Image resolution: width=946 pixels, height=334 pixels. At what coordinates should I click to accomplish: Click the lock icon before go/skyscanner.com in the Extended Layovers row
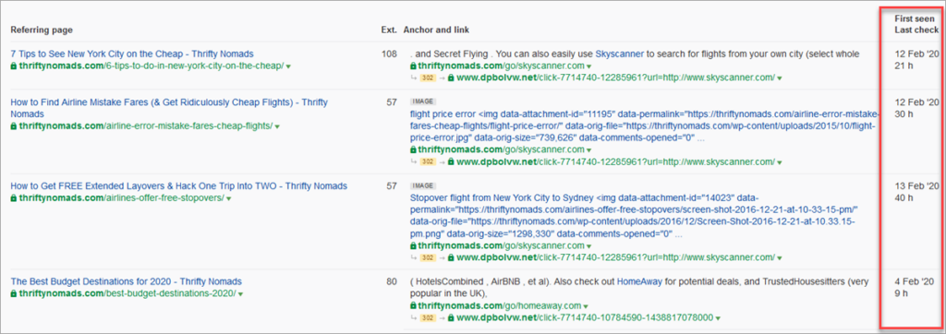point(413,246)
